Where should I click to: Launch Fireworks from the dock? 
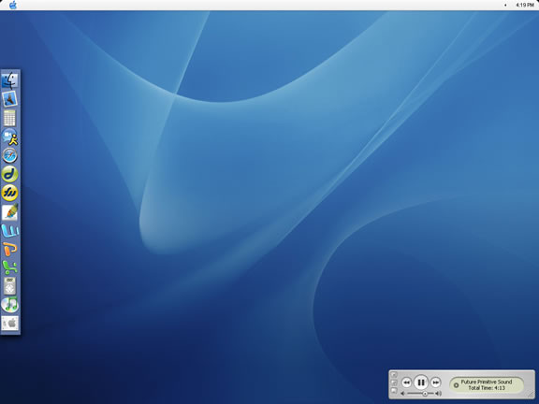tap(10, 193)
